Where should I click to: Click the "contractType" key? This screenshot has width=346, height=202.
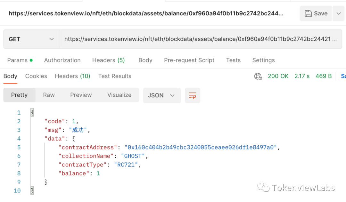coord(83,165)
